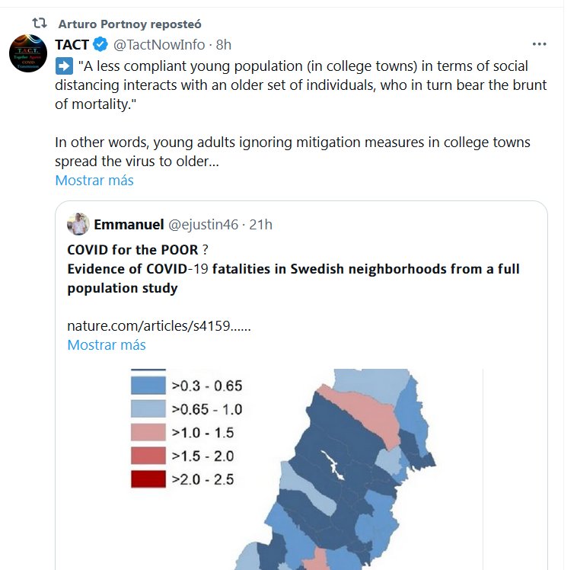
Task: Click the pink >1.0 - 1.5 legend swatch
Action: pos(148,432)
